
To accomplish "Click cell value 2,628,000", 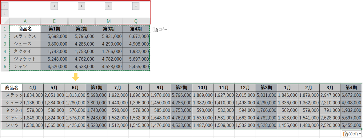I will (x=330, y=118).
